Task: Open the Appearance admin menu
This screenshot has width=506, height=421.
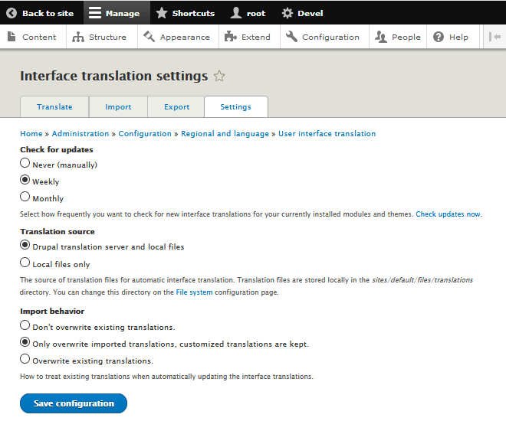Action: tap(178, 37)
